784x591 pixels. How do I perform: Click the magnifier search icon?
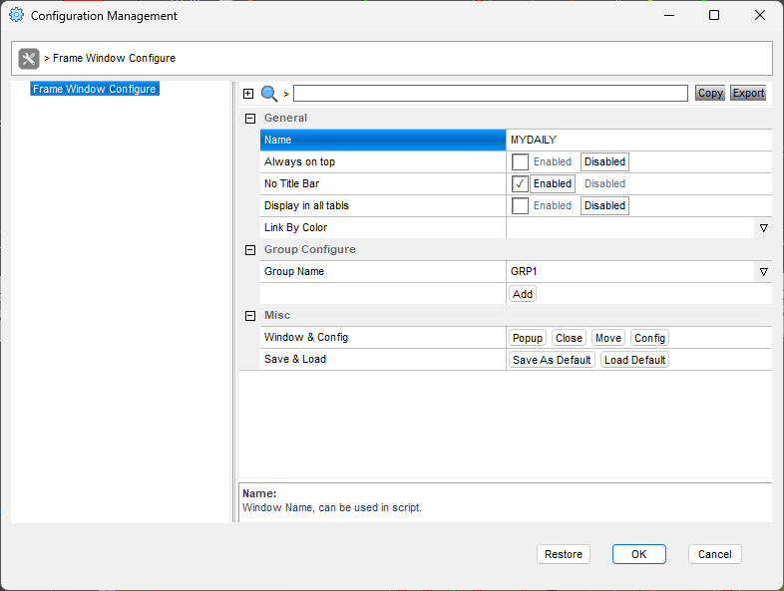coord(269,94)
